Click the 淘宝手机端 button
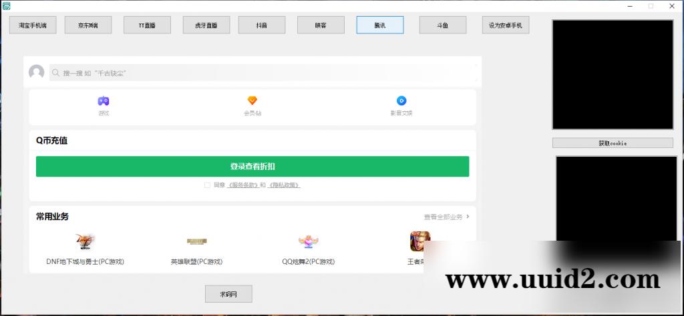This screenshot has width=684, height=316. coord(33,25)
